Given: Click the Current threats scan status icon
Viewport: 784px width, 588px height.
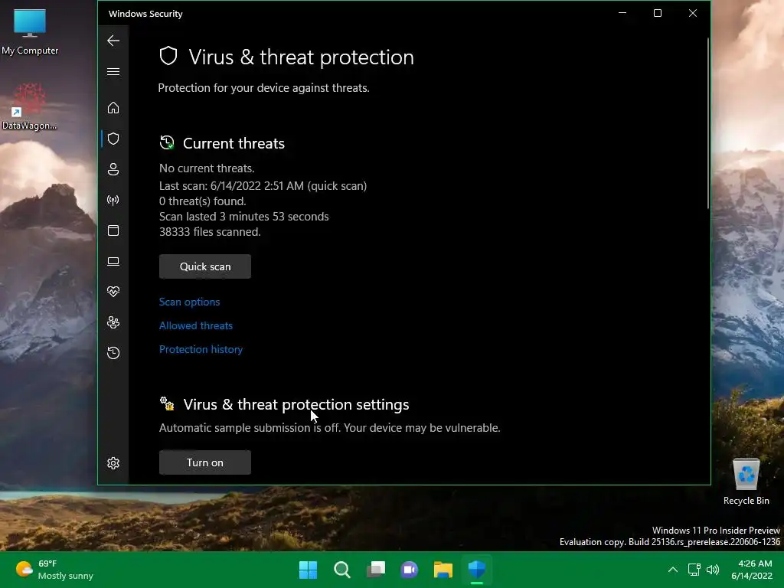Looking at the screenshot, I should click(x=167, y=143).
